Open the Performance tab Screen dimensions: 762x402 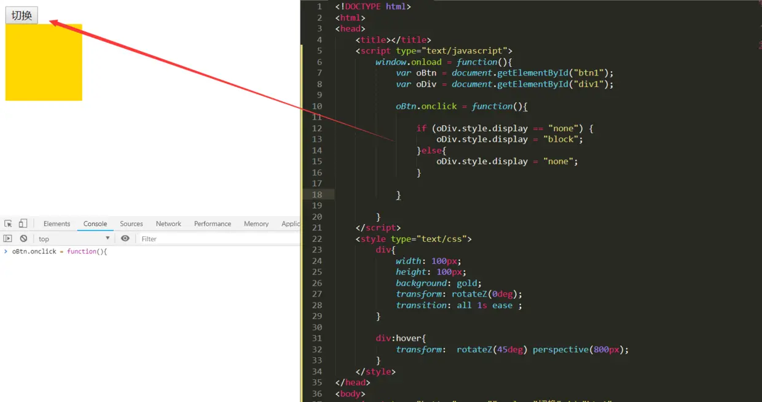click(213, 224)
